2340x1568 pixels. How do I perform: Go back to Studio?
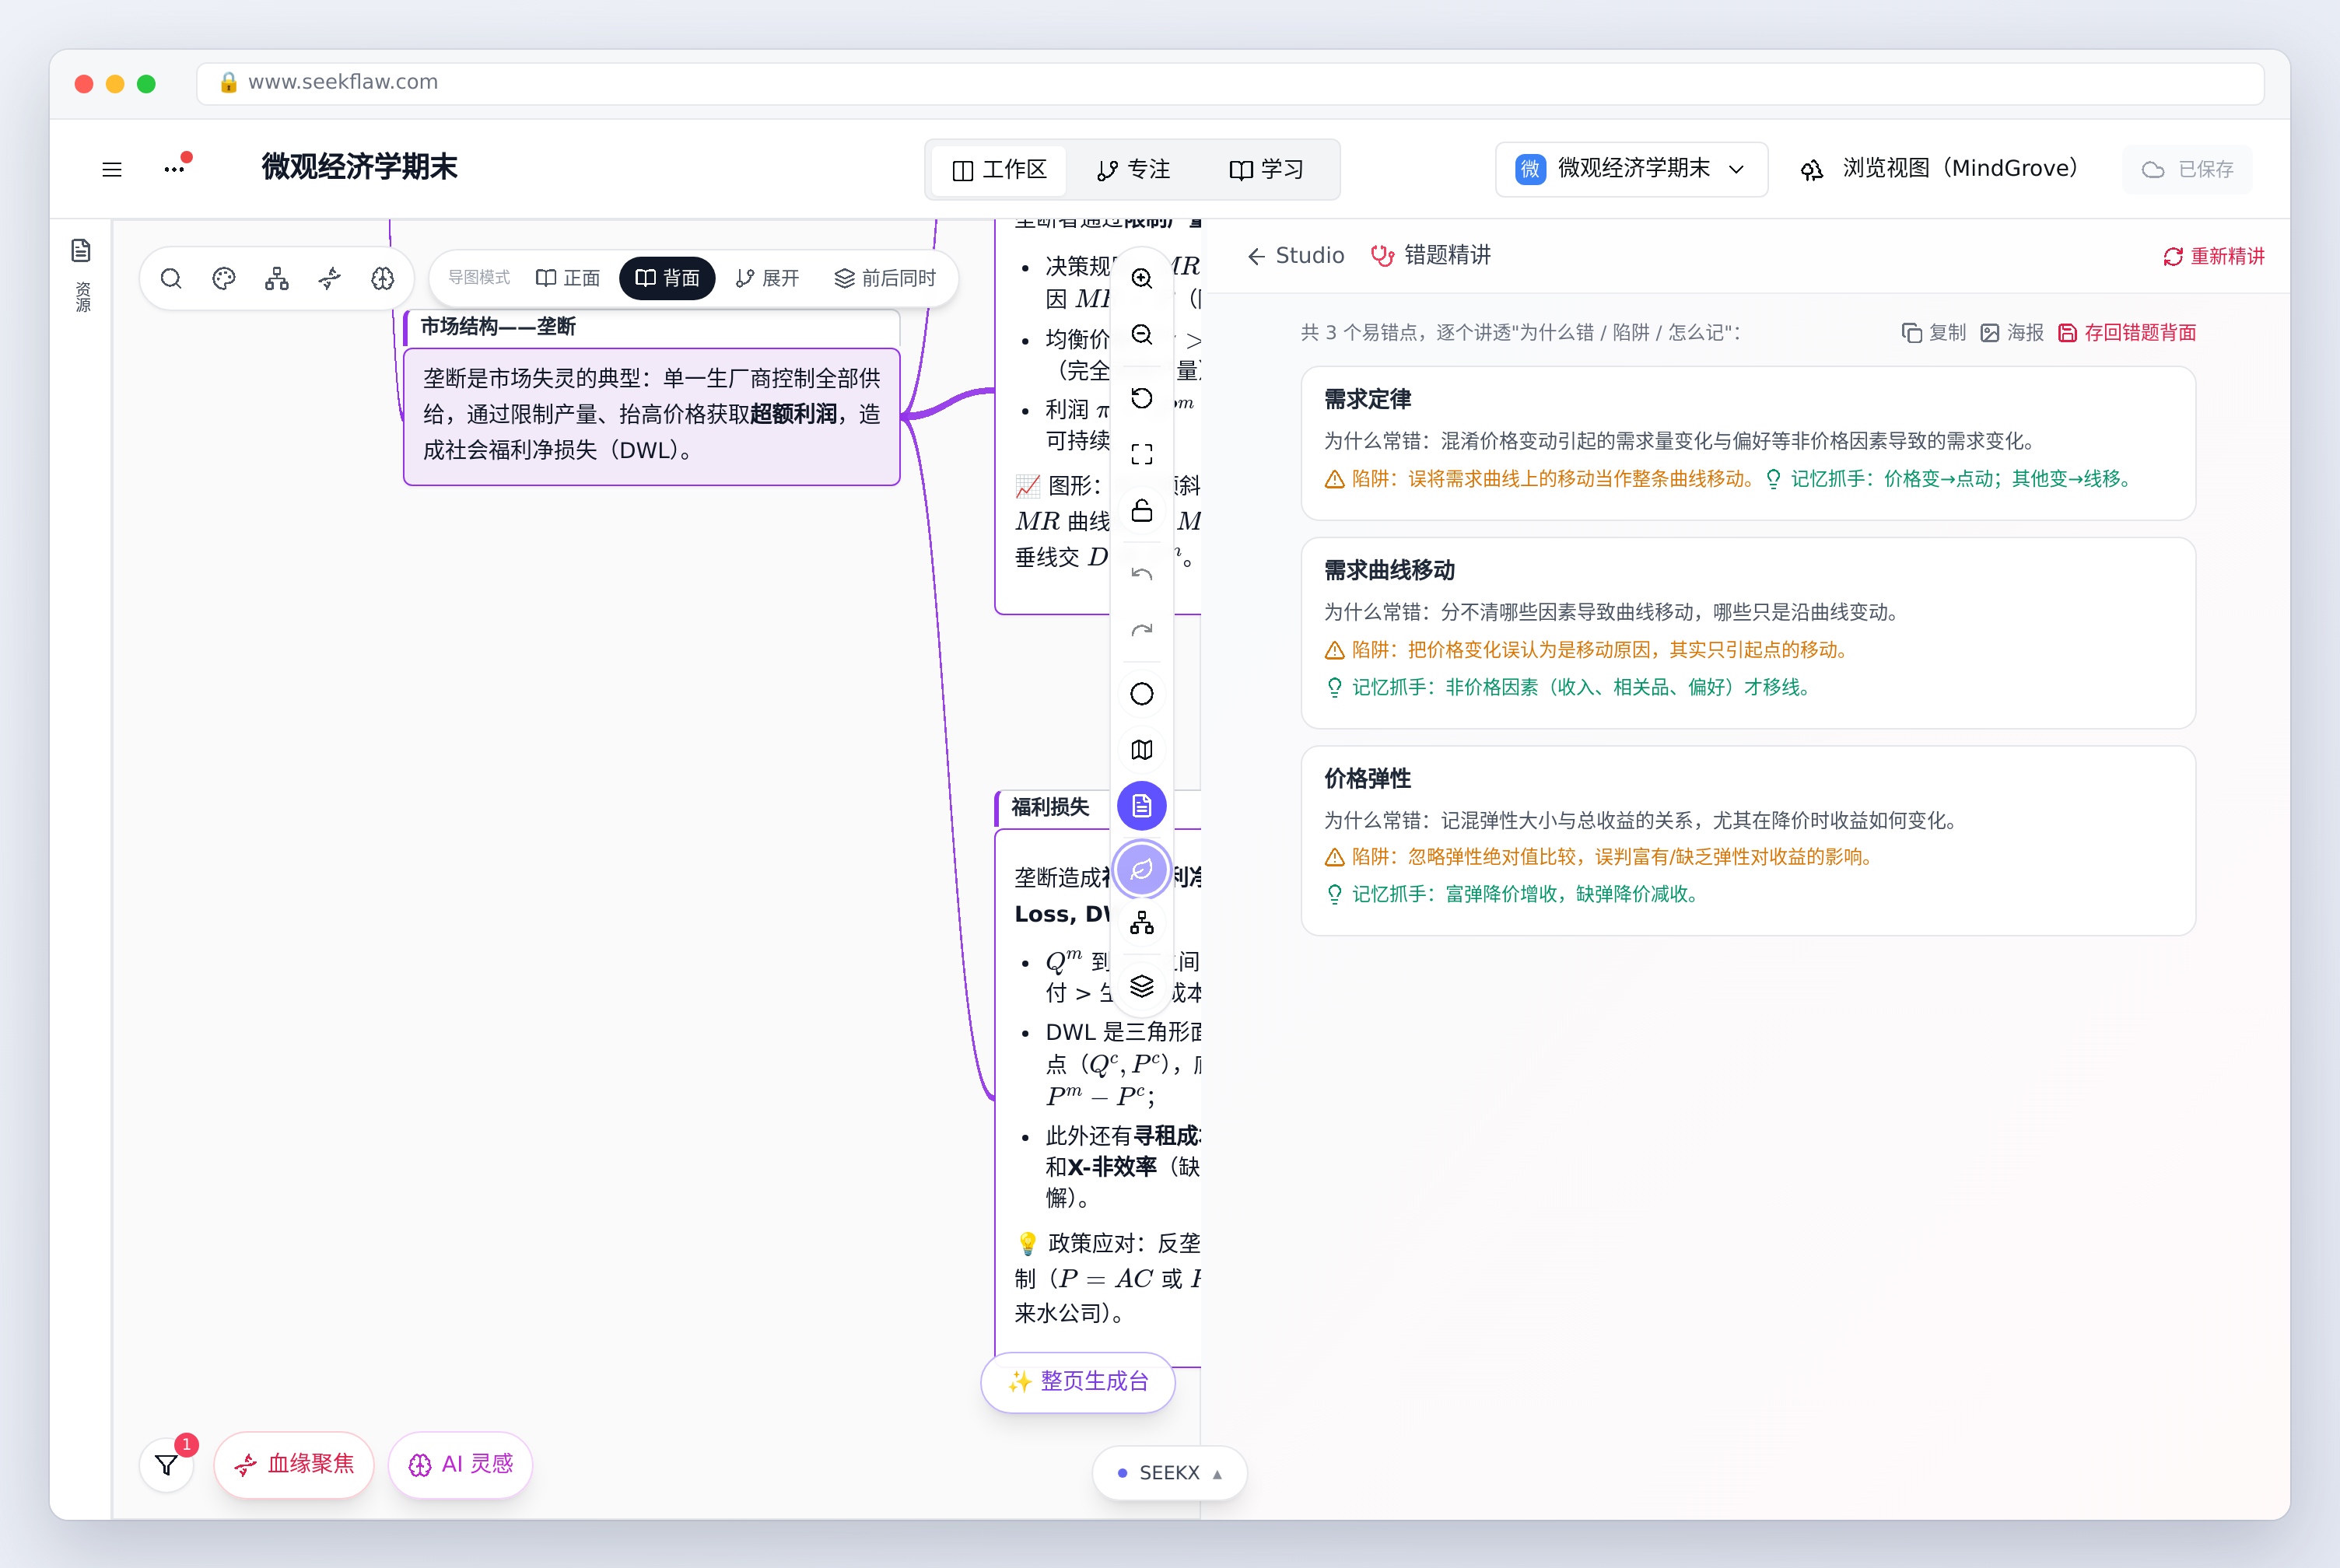click(x=1295, y=256)
